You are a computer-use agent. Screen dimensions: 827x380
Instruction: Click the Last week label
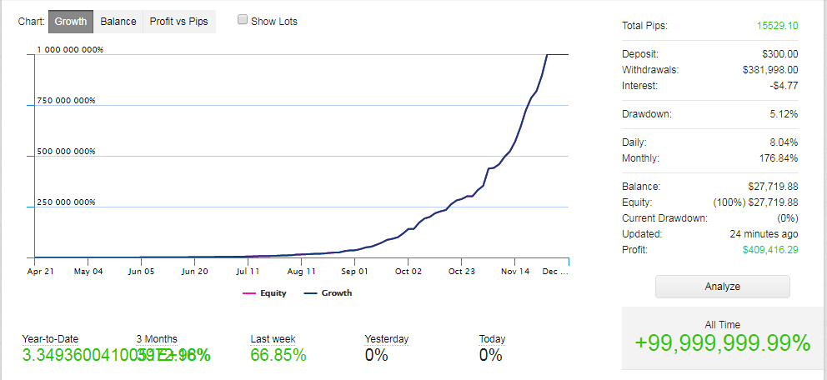pyautogui.click(x=273, y=339)
